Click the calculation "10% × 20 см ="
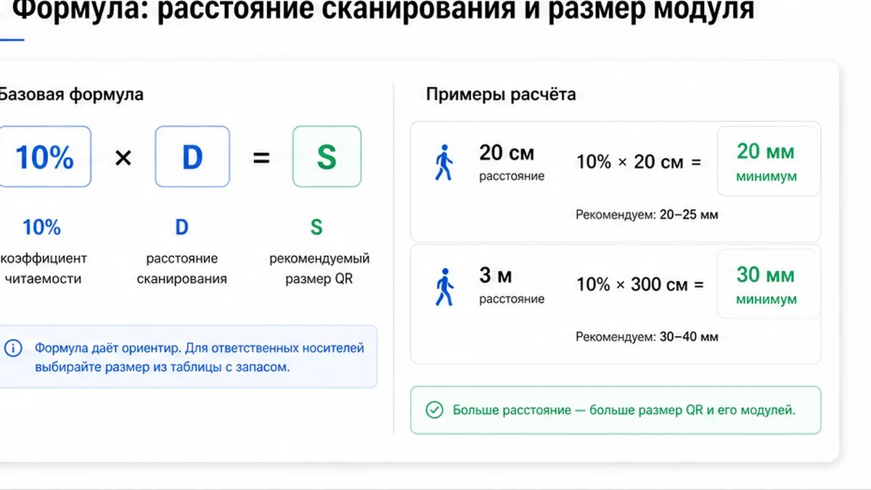871x490 pixels. click(639, 162)
